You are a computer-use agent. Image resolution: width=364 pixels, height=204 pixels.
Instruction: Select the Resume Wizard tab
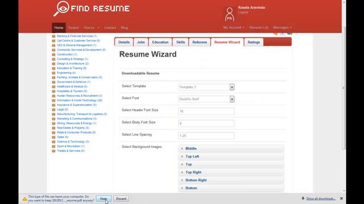click(227, 42)
